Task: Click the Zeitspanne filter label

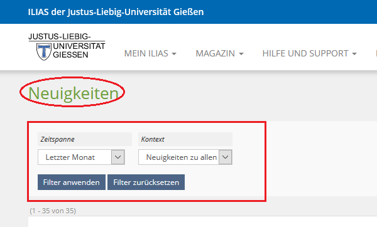Action: click(57, 139)
